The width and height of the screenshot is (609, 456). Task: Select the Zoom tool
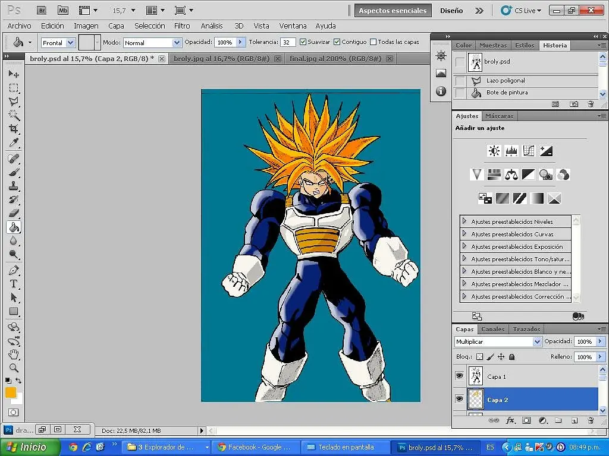tap(14, 368)
